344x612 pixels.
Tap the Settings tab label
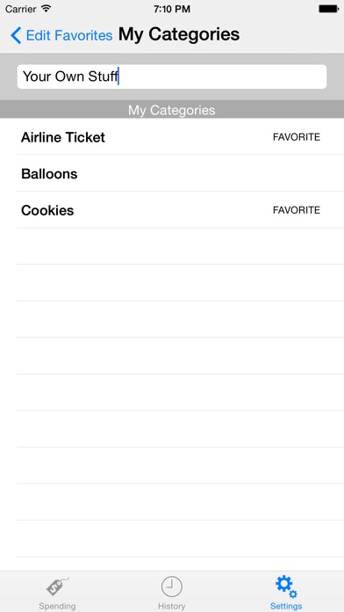tap(286, 606)
